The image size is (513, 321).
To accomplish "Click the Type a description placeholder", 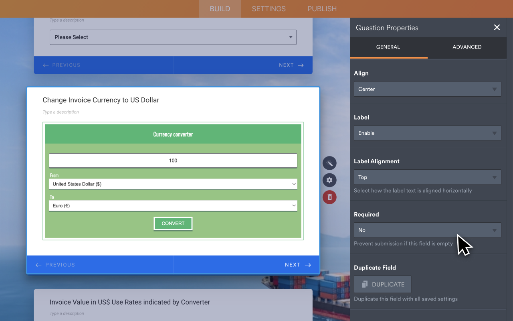I will tap(61, 112).
